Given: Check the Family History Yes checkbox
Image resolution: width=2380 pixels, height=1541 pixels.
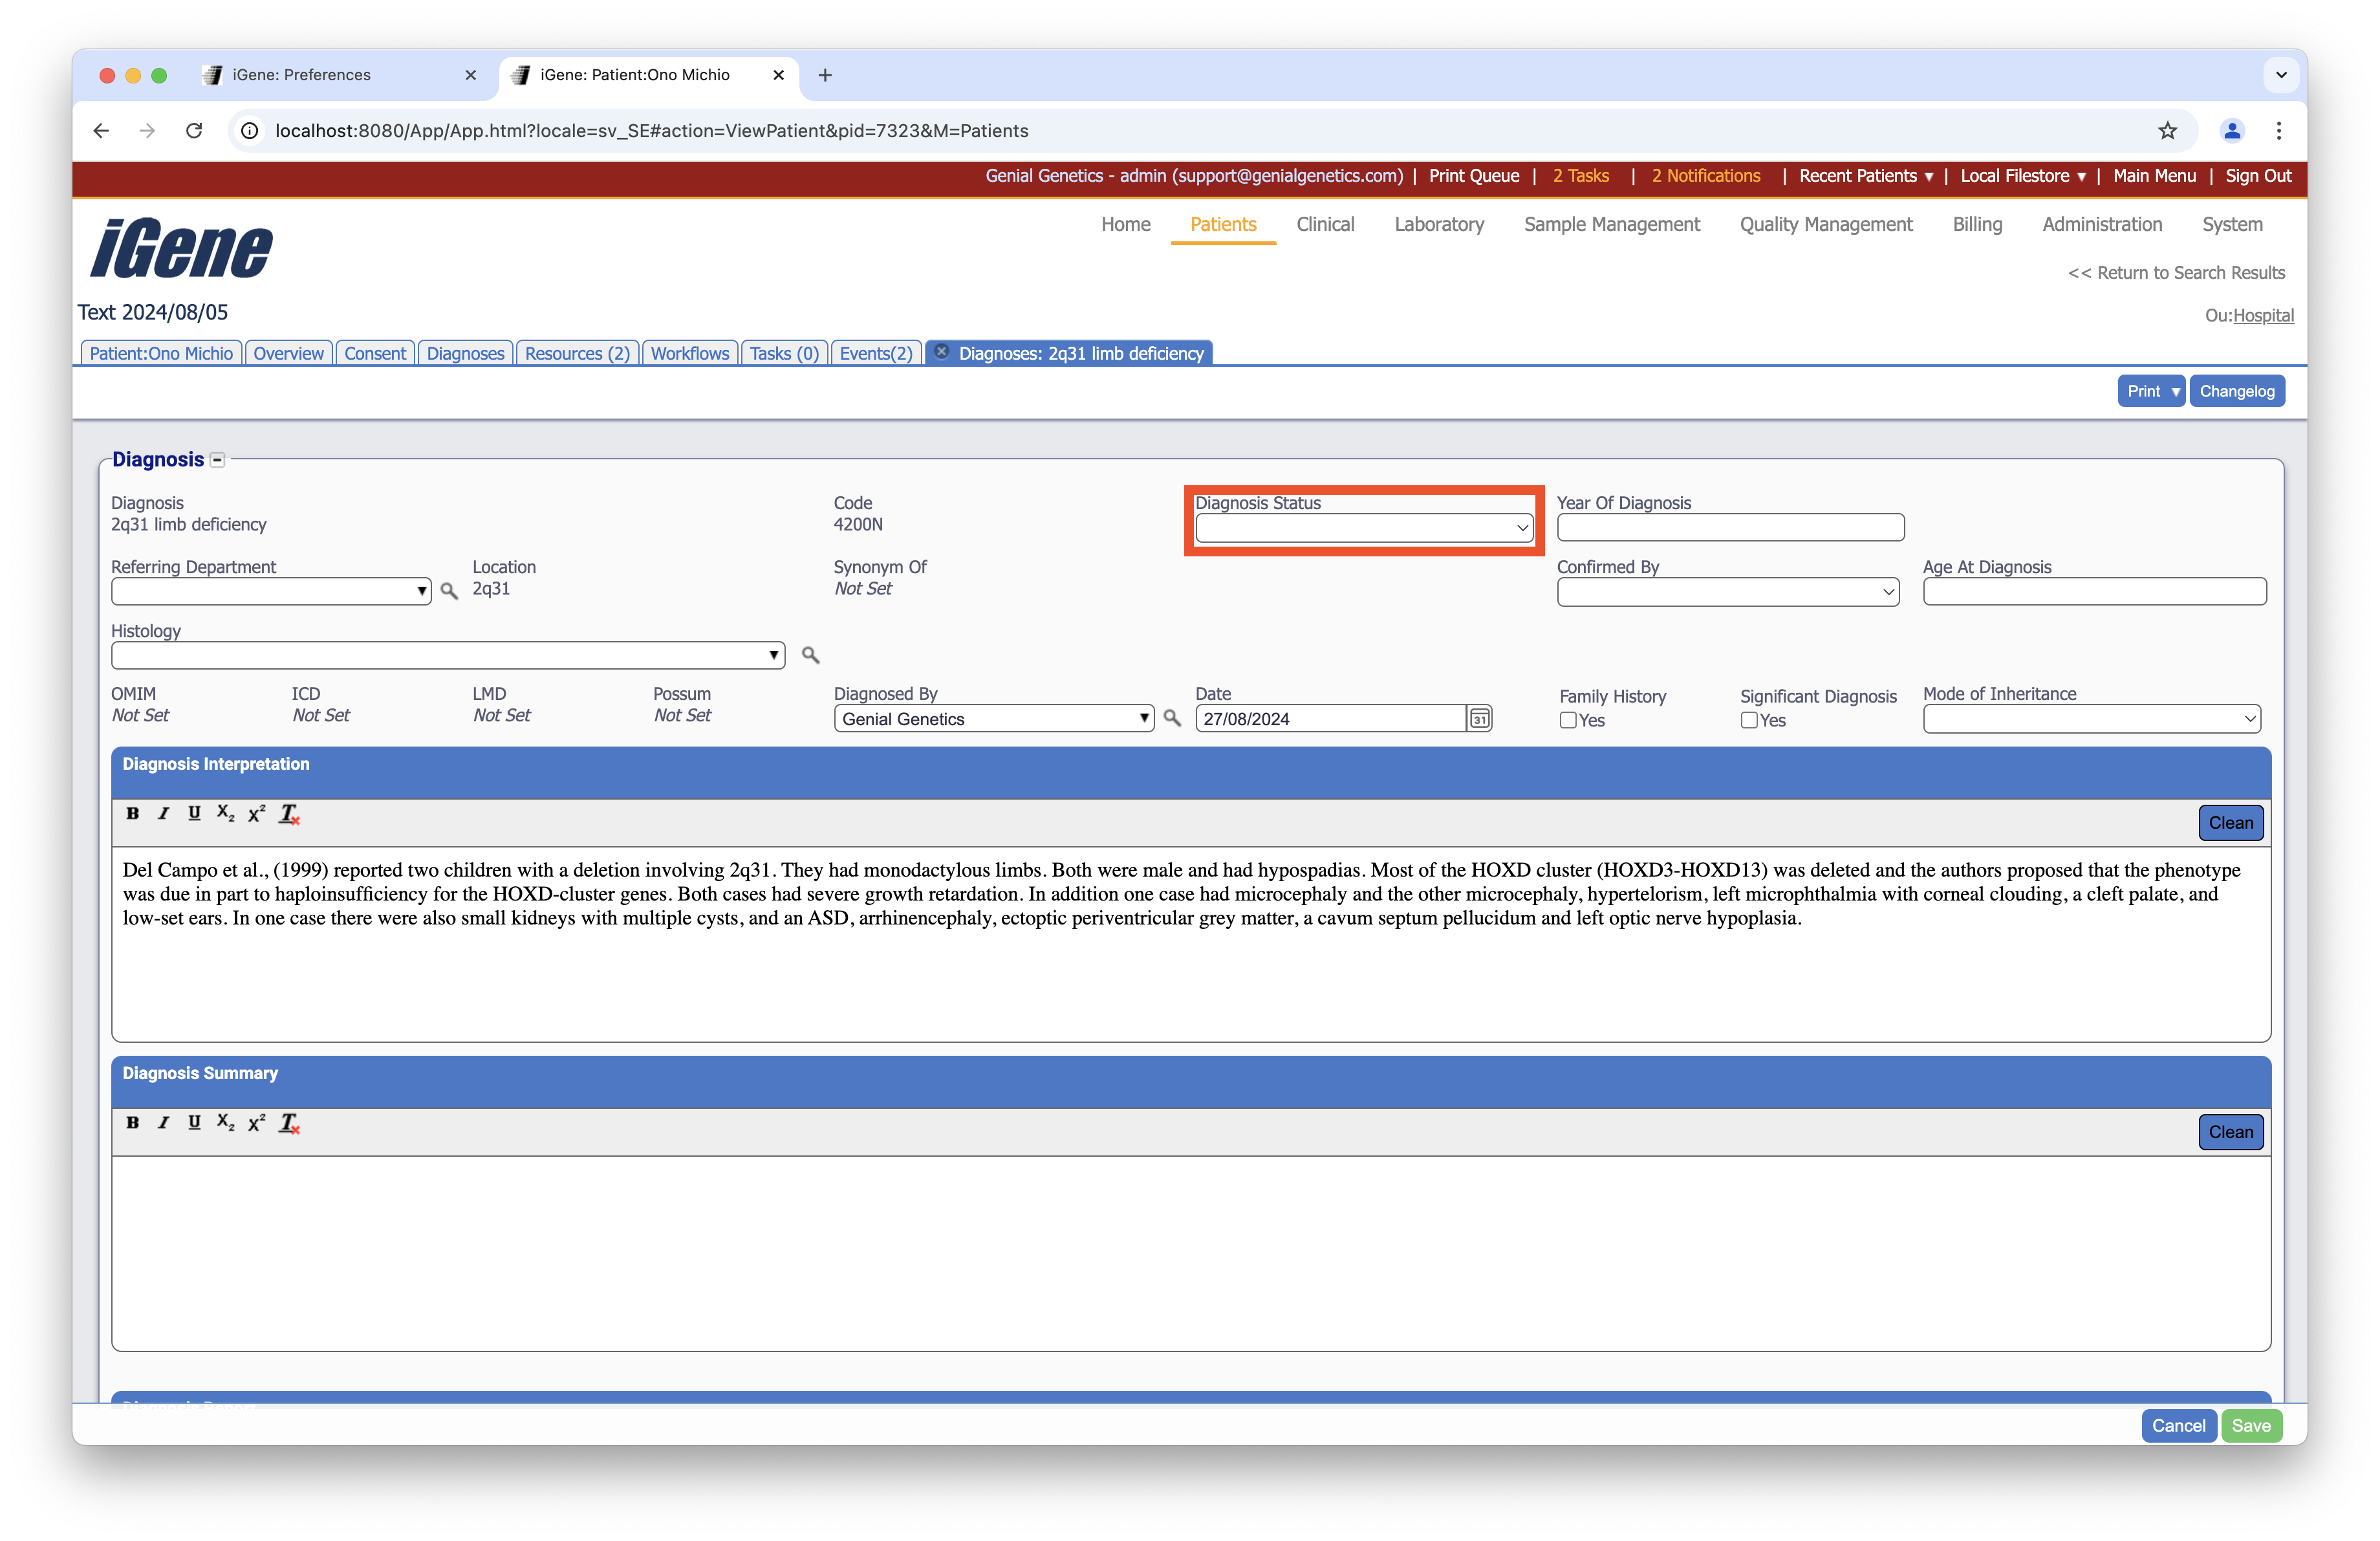Looking at the screenshot, I should pyautogui.click(x=1567, y=721).
